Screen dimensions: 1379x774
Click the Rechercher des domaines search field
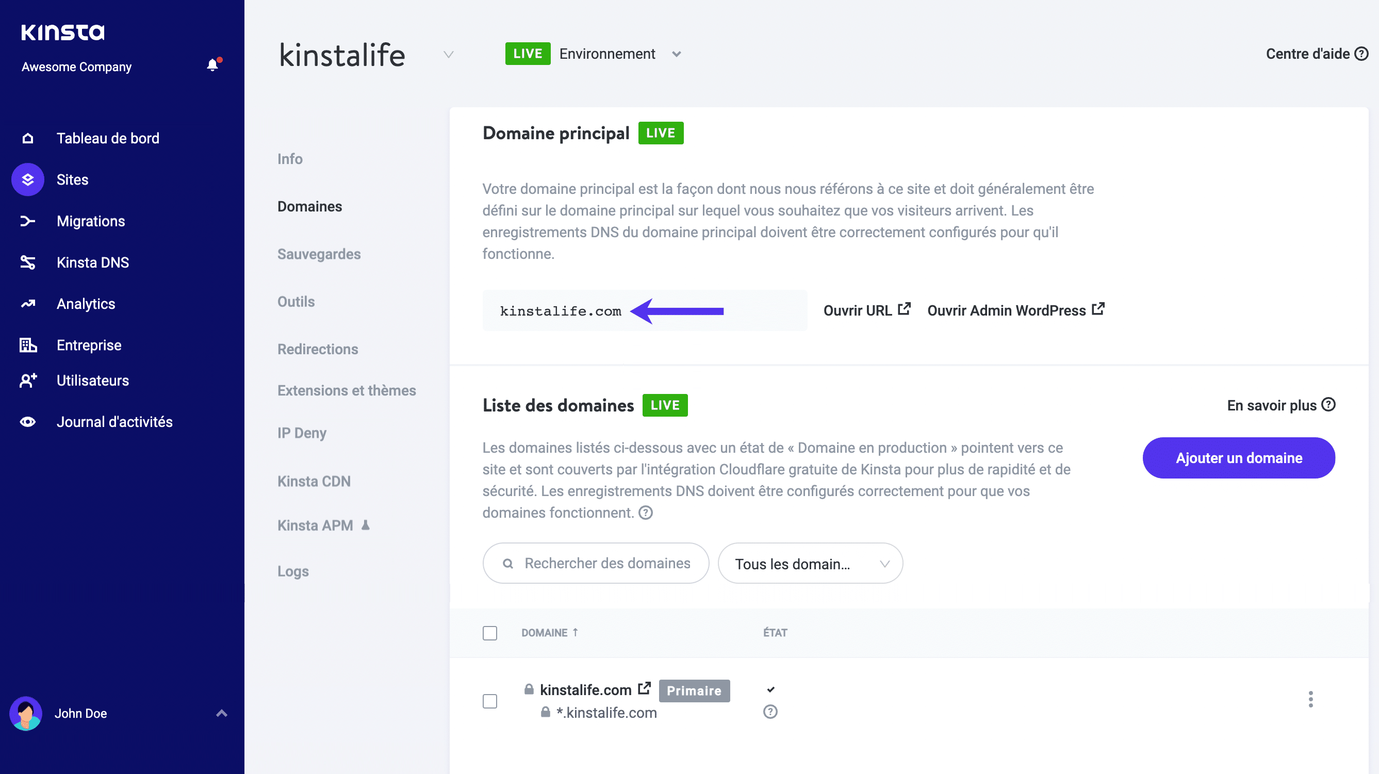(606, 564)
